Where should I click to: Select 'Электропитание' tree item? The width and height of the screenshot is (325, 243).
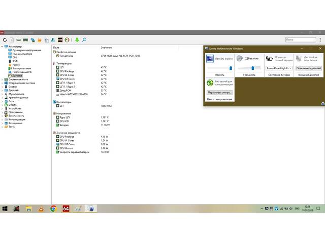coord(21,68)
